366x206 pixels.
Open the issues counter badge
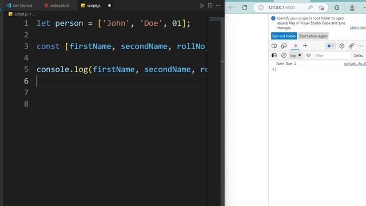331,46
